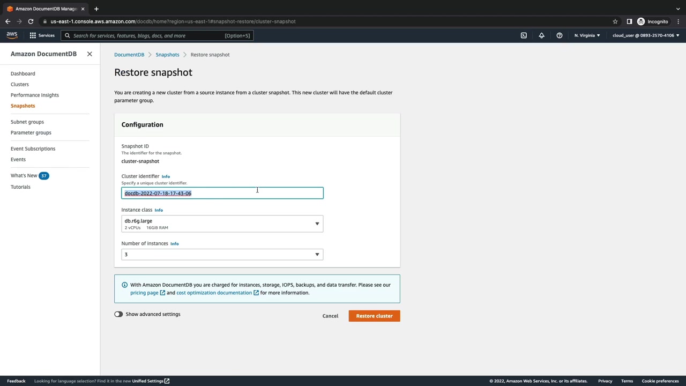Reload the page

[31, 21]
